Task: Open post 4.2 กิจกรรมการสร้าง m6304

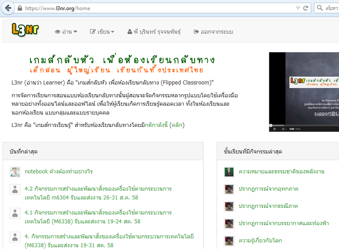Action: [x=98, y=193]
